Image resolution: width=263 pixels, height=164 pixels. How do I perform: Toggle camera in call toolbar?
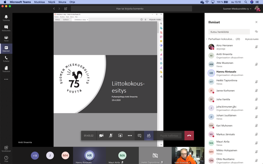tap(101, 136)
